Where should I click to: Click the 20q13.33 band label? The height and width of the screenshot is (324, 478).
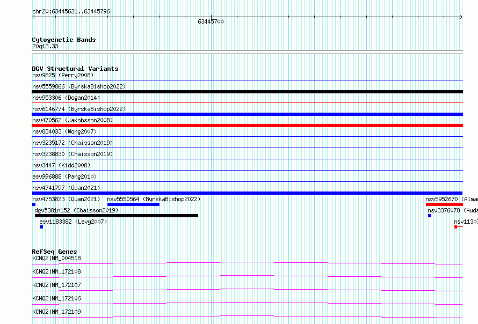point(45,46)
